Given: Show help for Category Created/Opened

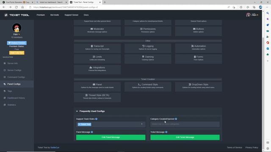Looking at the screenshot, I should click(176, 119).
